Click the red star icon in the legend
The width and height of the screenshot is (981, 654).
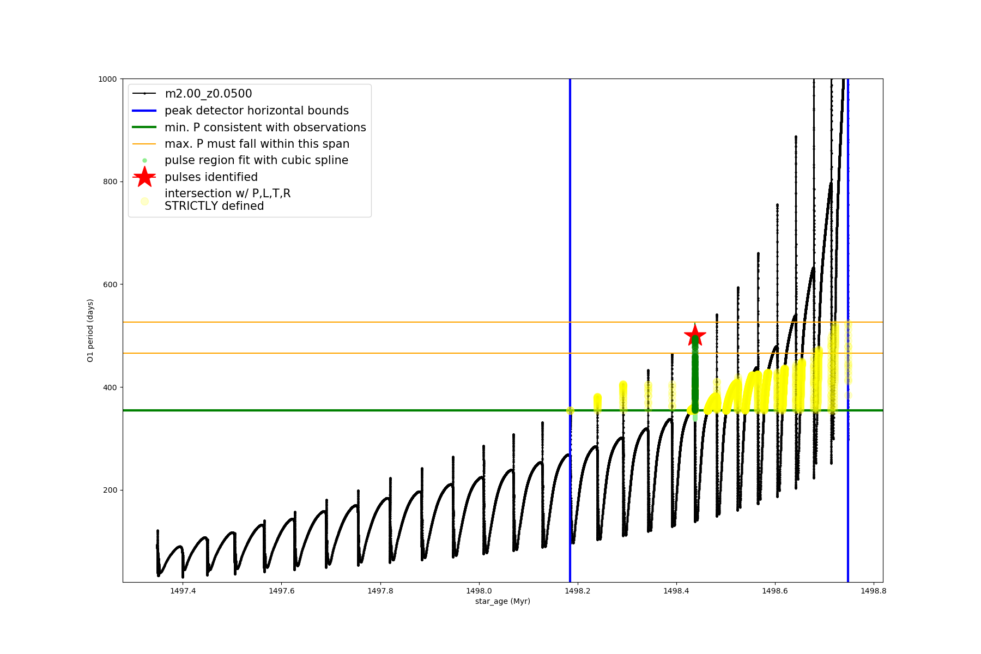point(144,177)
